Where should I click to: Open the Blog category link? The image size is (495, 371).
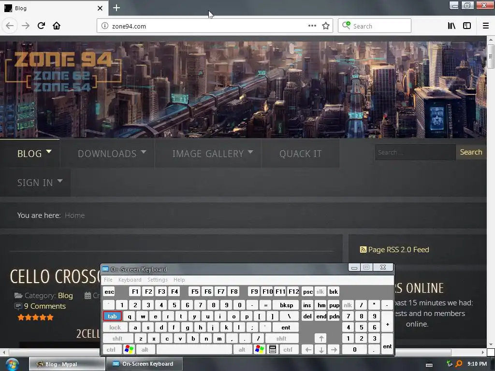[65, 295]
